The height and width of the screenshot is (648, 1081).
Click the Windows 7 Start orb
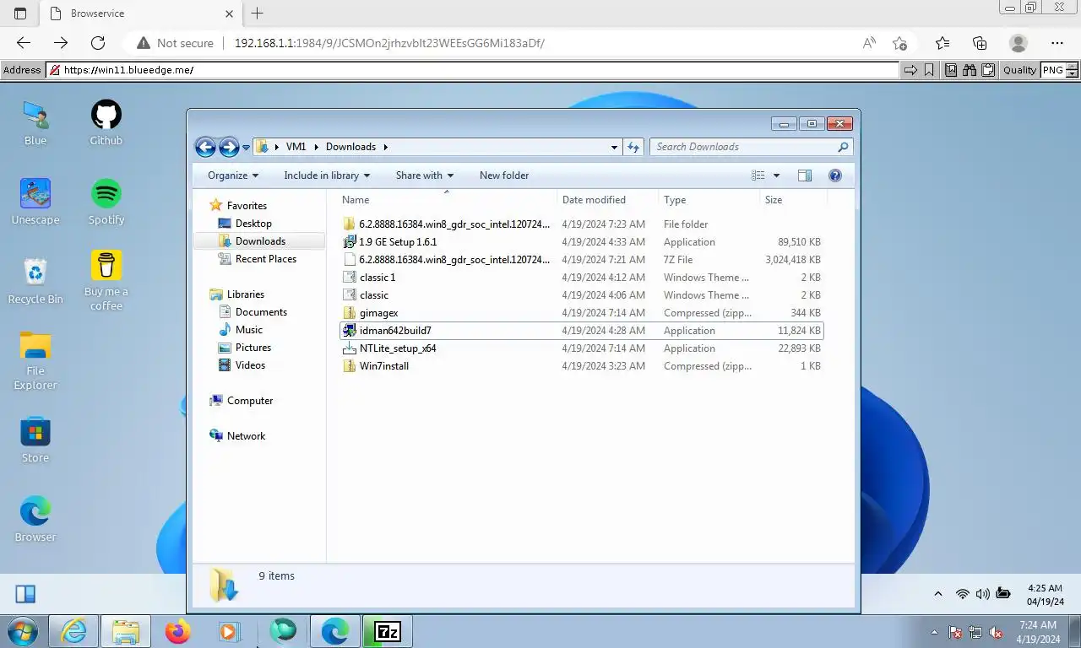click(x=22, y=631)
